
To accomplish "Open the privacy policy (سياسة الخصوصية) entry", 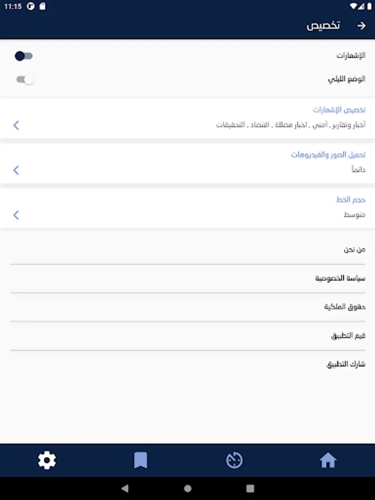I will (x=188, y=278).
